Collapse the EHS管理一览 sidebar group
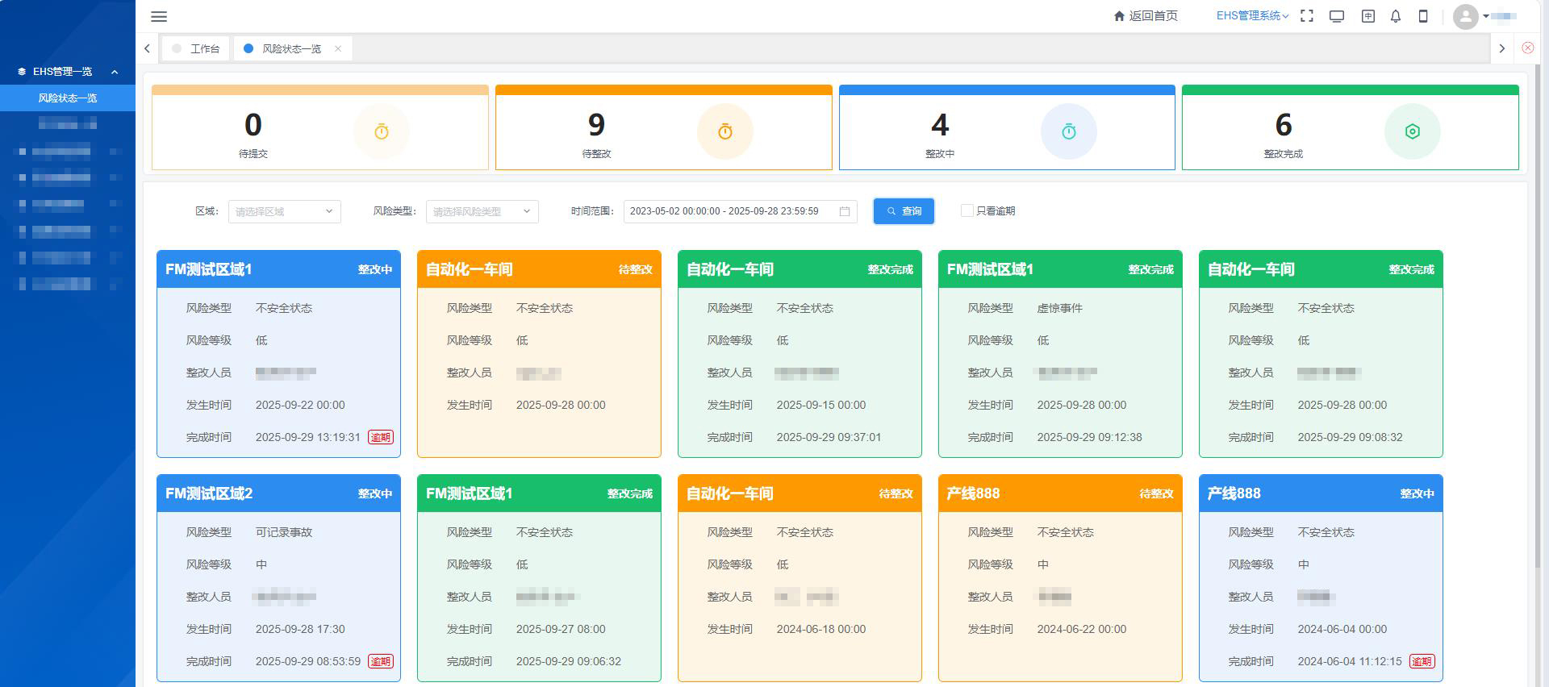The image size is (1549, 687). (115, 72)
